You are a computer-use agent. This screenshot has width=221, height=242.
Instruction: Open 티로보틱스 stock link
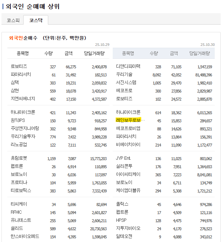point(21,190)
